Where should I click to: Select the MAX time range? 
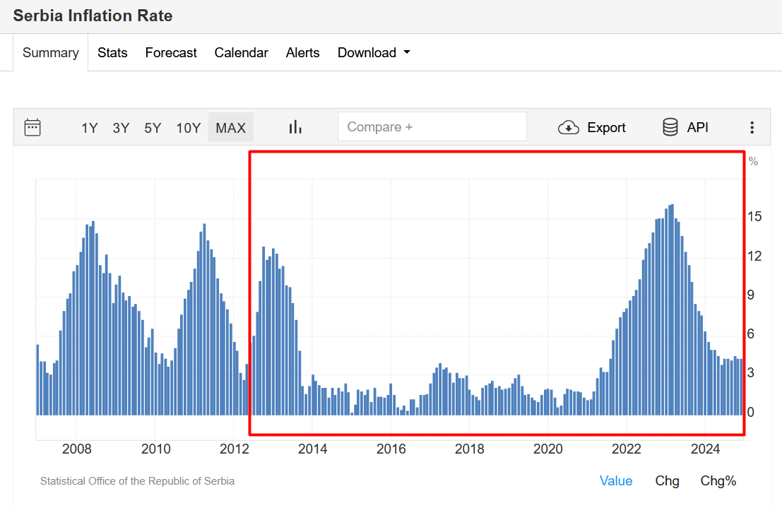click(230, 128)
